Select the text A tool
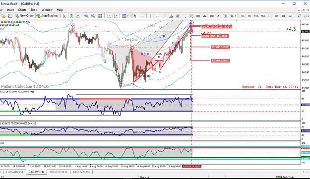Image resolution: width=310 pixels, height=179 pixels. pyautogui.click(x=218, y=16)
